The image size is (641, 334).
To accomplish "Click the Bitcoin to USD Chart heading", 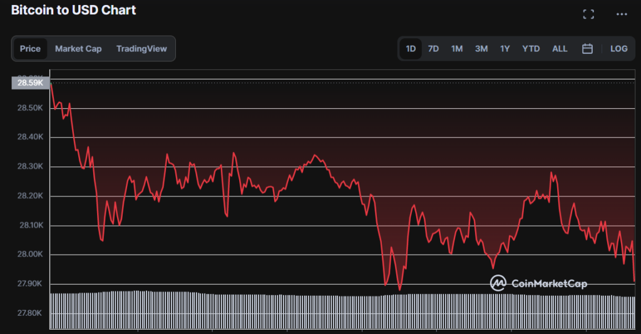I will (x=74, y=10).
